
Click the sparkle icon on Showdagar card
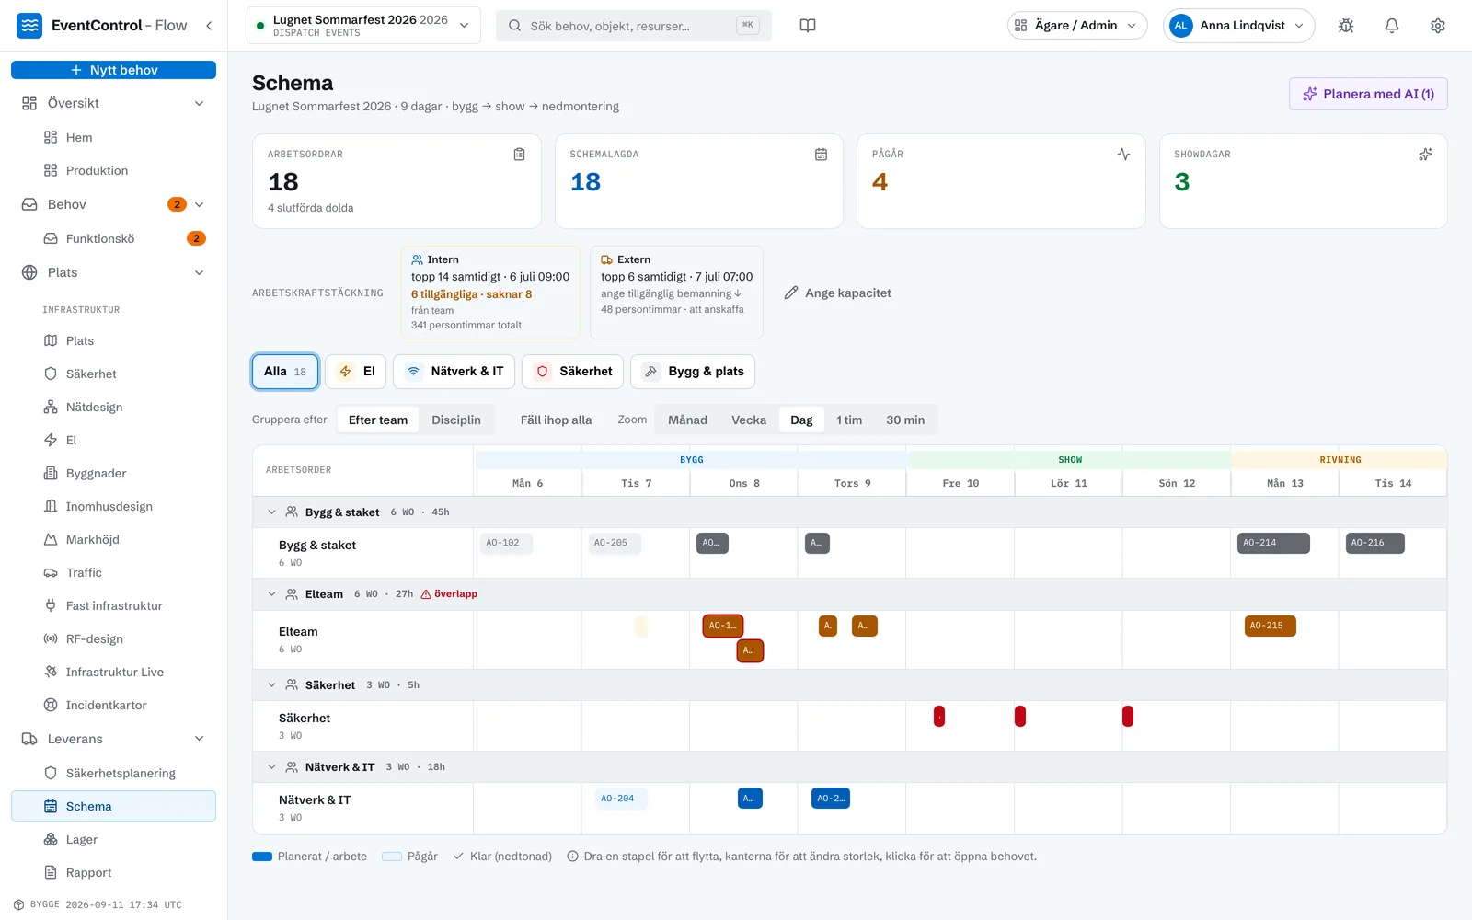1425,155
